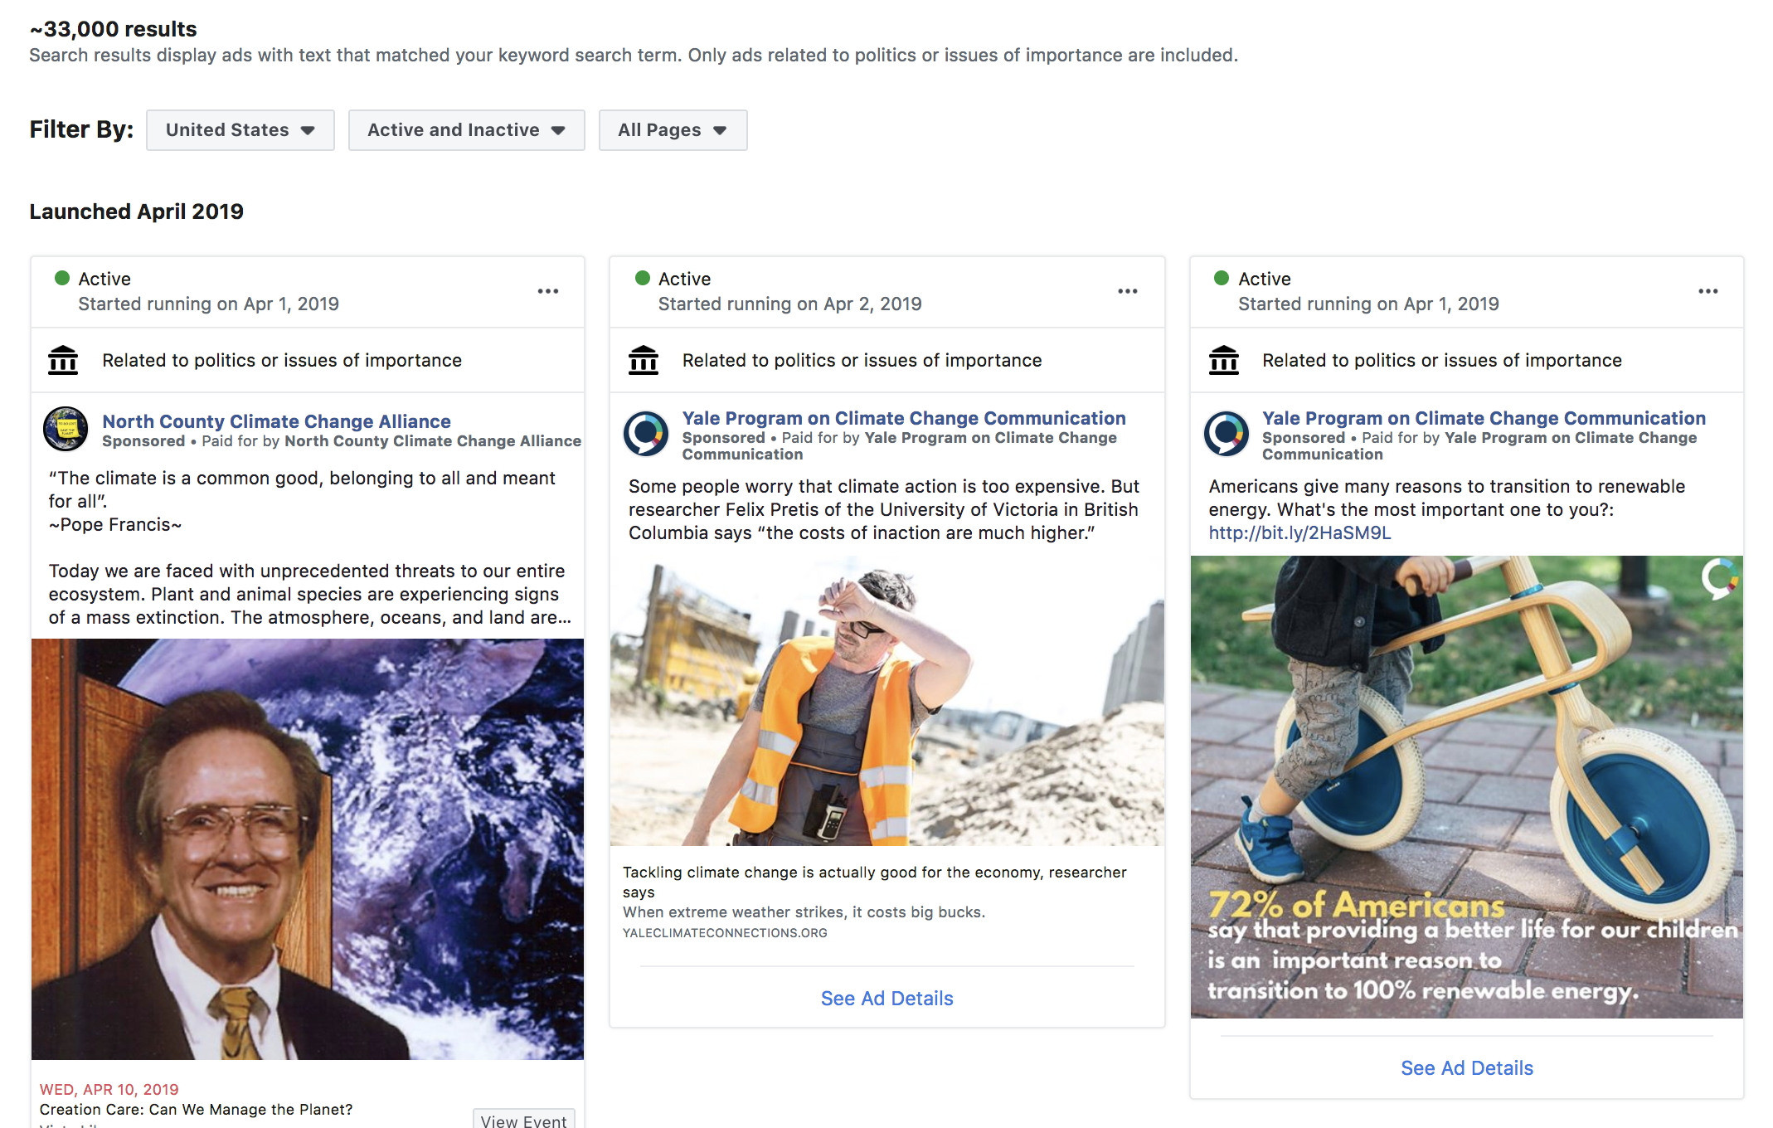
Task: Click the WED, APR 10, 2019 event date
Action: point(109,1090)
